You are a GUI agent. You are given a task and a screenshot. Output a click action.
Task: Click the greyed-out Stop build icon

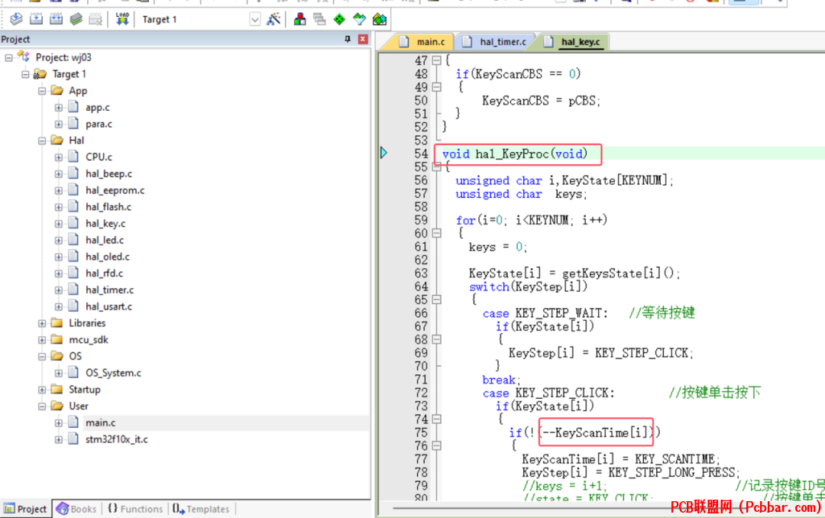tap(95, 19)
